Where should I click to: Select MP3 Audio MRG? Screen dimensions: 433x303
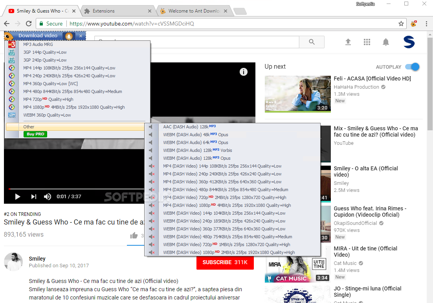[38, 44]
